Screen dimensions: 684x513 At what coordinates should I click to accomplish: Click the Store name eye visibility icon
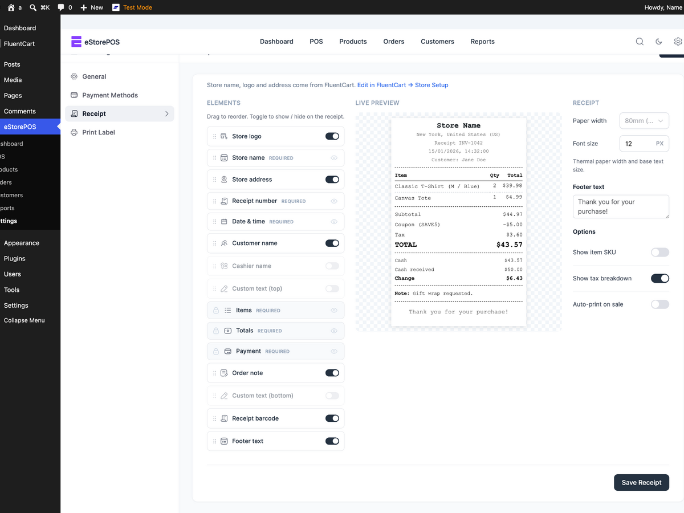334,158
